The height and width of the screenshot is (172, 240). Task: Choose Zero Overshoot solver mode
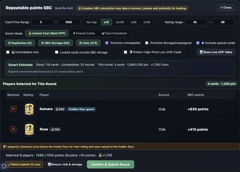click(x=114, y=33)
